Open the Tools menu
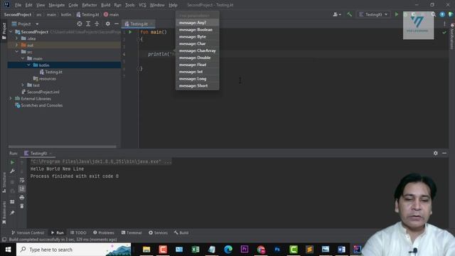 [x=129, y=5]
